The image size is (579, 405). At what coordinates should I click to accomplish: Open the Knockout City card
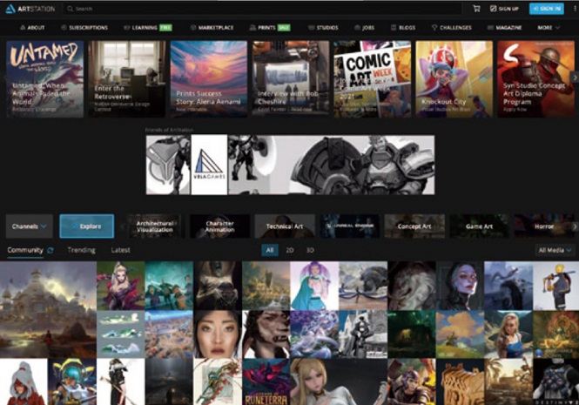pos(454,78)
